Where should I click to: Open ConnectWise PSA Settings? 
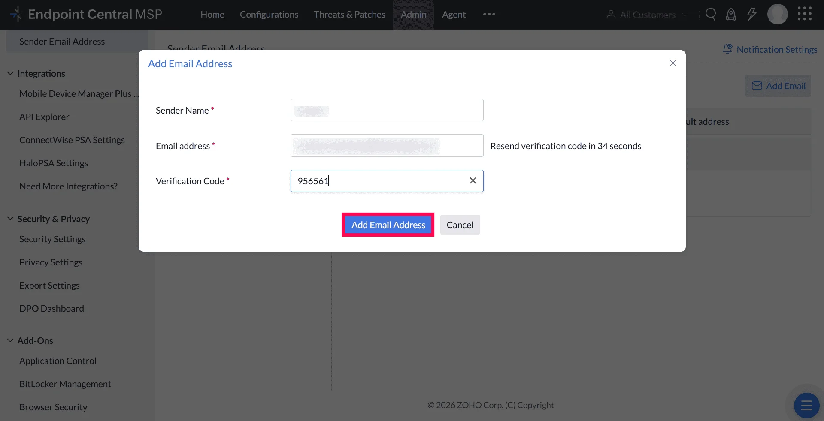[x=72, y=140]
